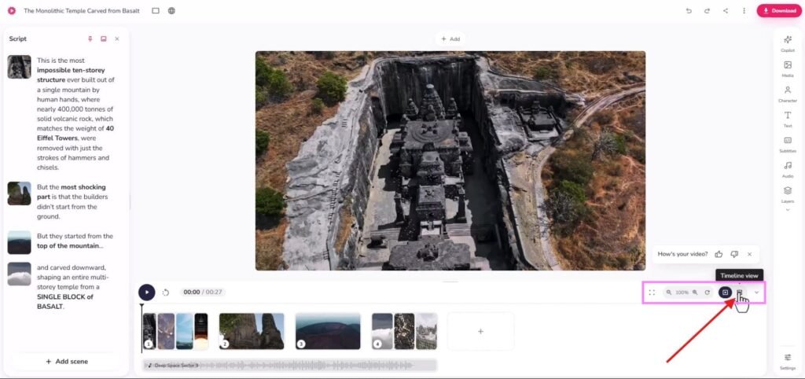Open the three-dot more options menu
Screen dimensions: 805x379
click(744, 10)
